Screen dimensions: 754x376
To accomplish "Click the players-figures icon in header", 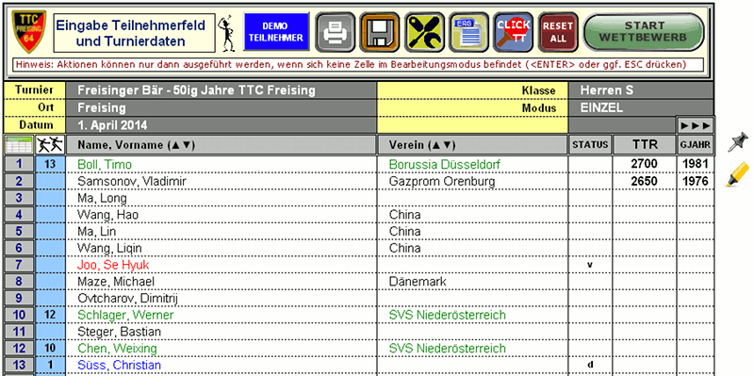I will coord(50,145).
